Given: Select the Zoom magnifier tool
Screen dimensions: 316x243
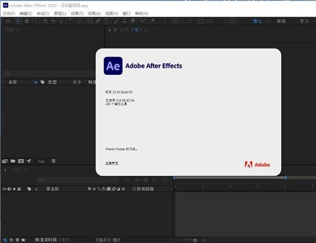Looking at the screenshot, I should point(35,21).
